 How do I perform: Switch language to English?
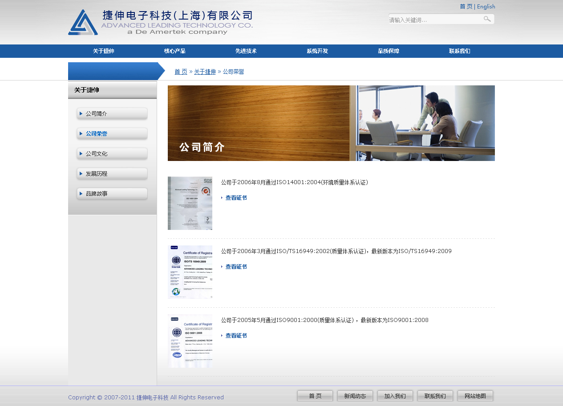click(486, 7)
